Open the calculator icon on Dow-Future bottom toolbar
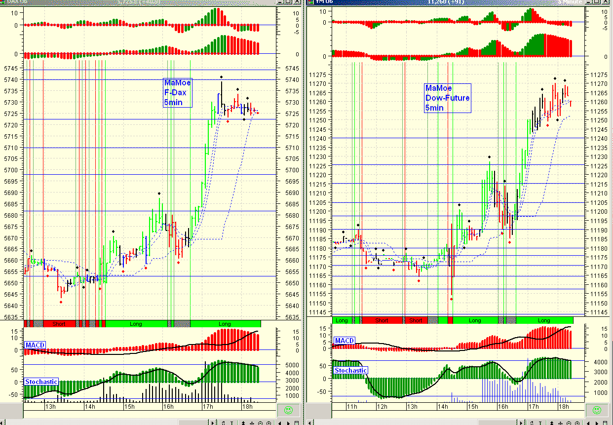 click(605, 422)
